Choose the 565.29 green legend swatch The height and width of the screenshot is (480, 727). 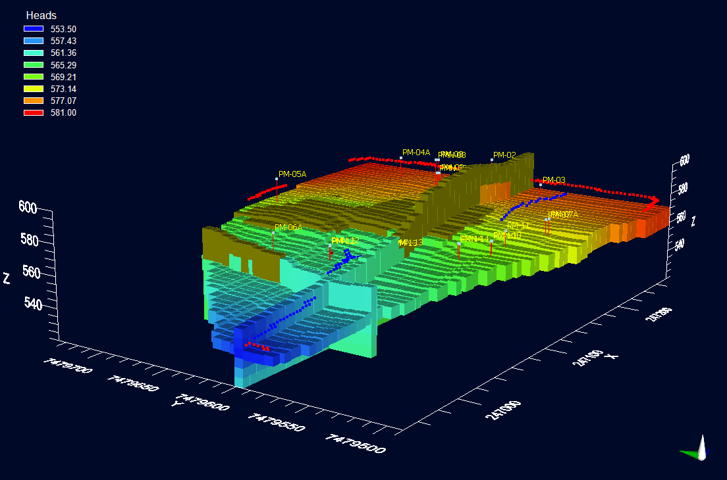34,65
